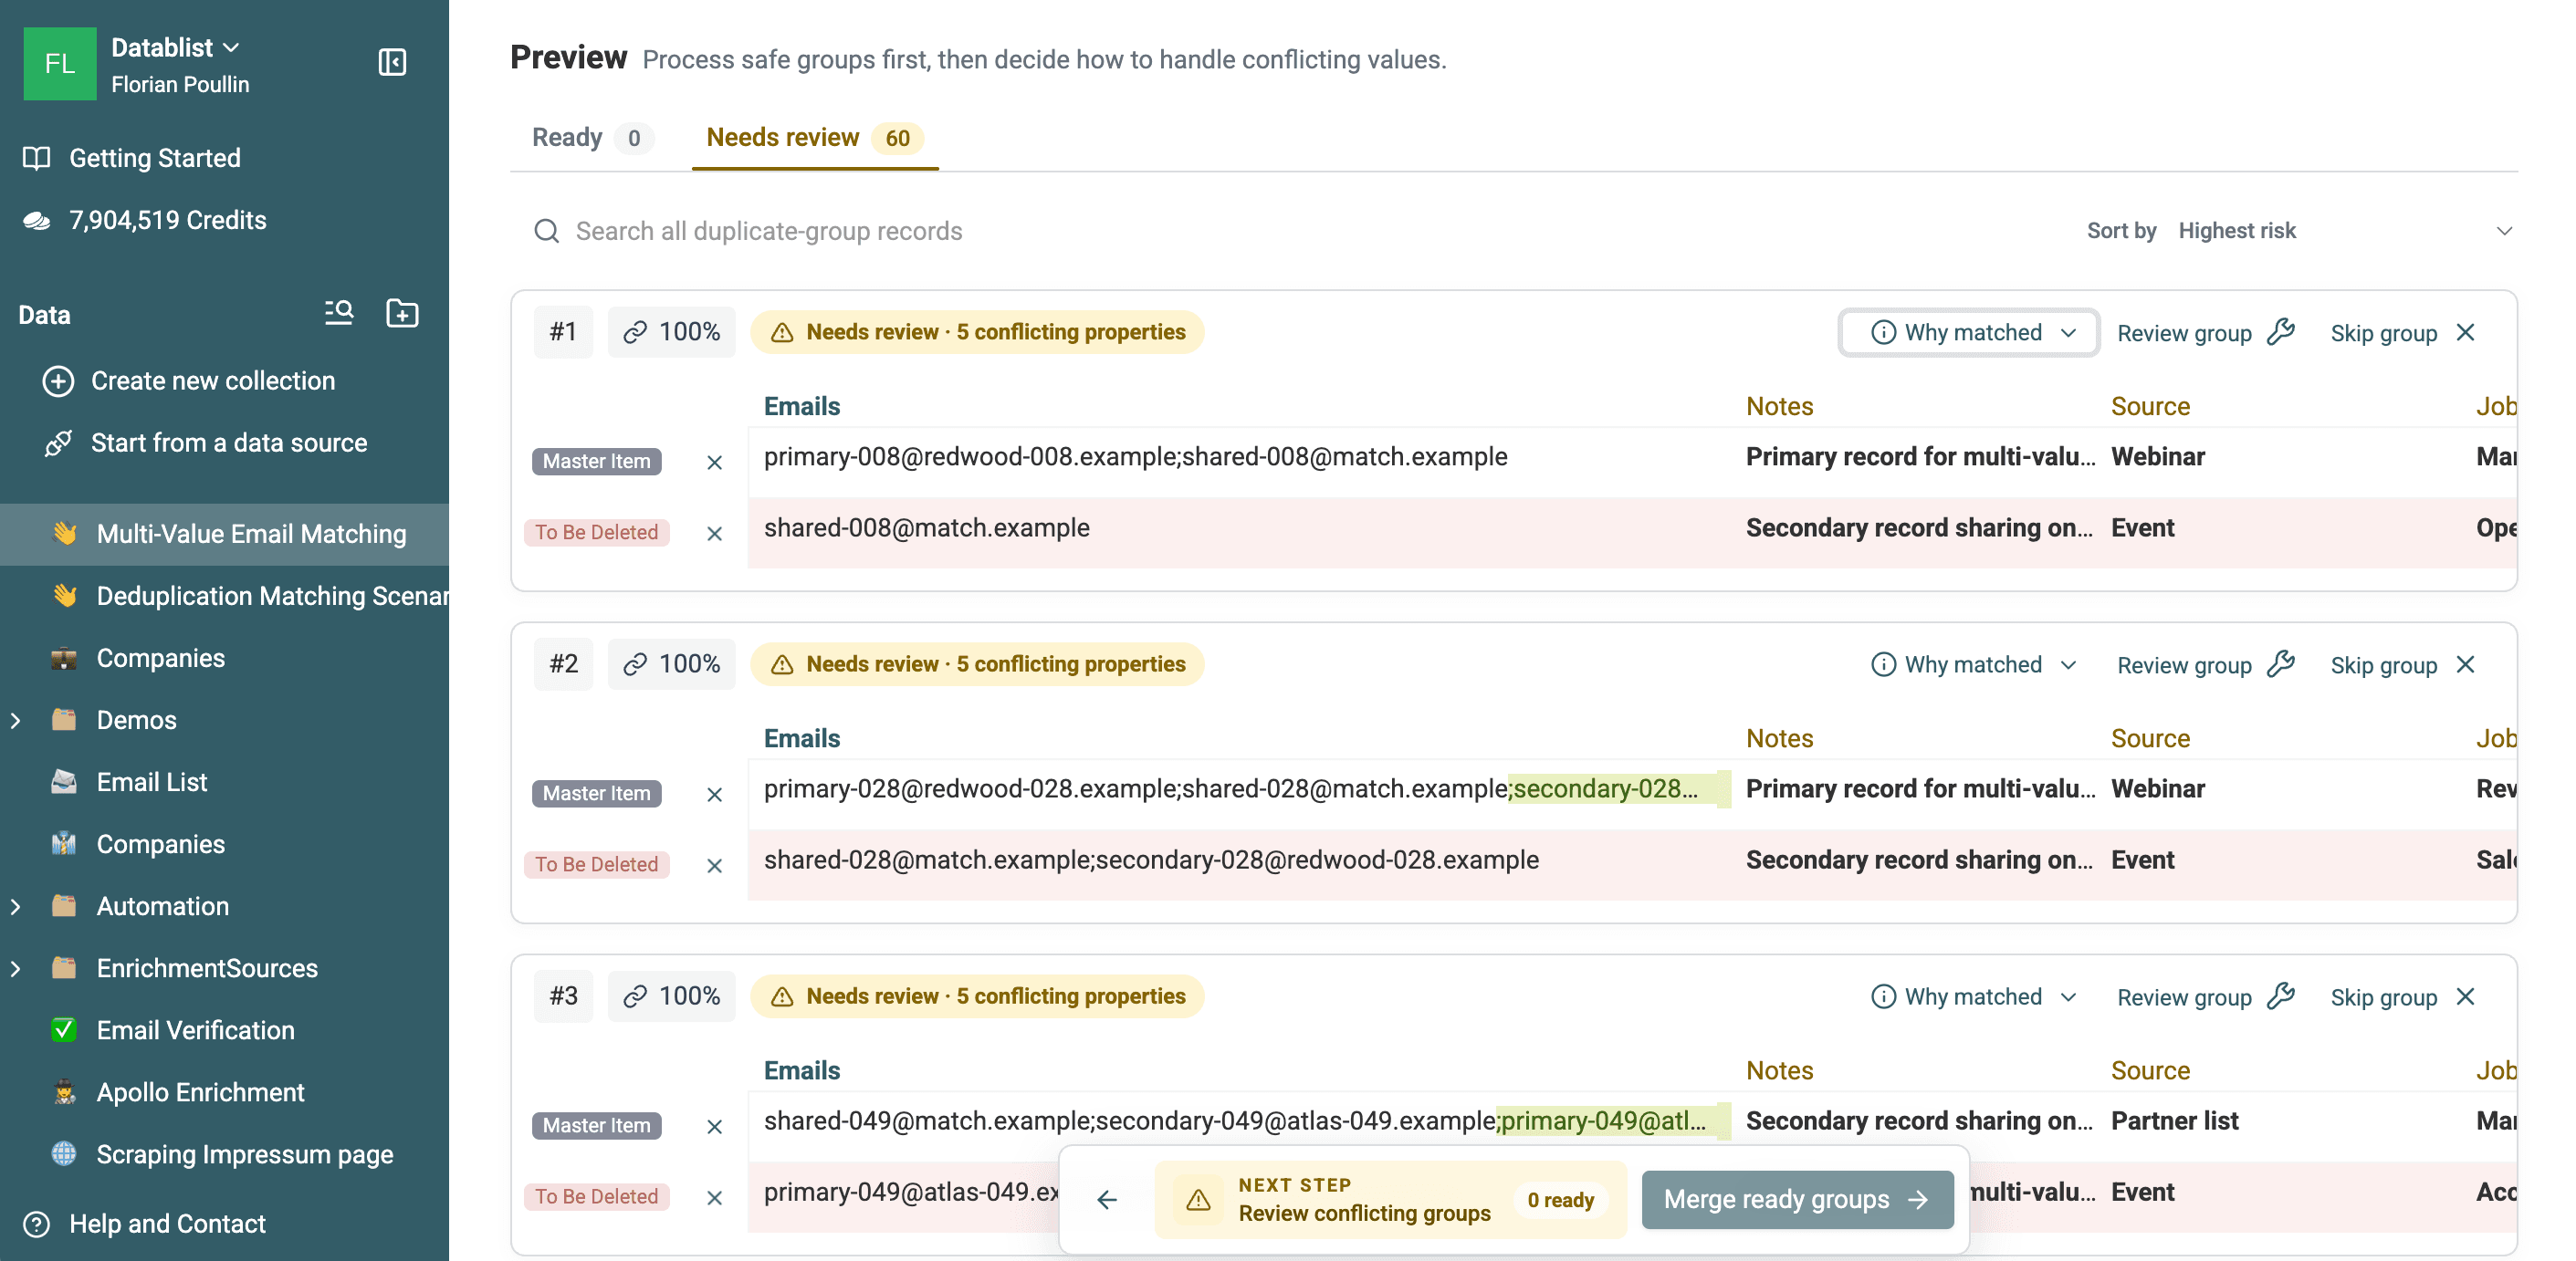
Task: Click the new folder icon in Data header
Action: pyautogui.click(x=402, y=314)
